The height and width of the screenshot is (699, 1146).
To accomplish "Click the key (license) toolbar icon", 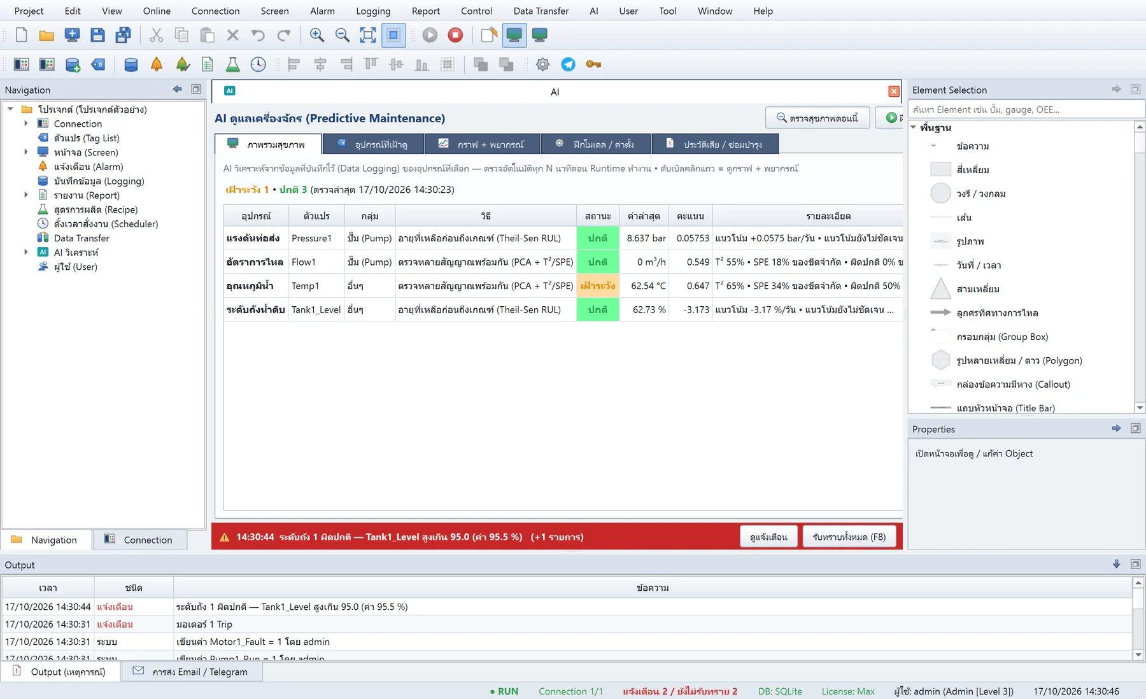I will (x=593, y=64).
